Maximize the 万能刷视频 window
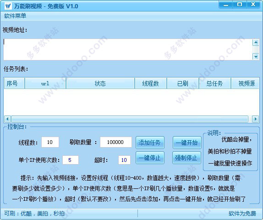 [x=240, y=5]
